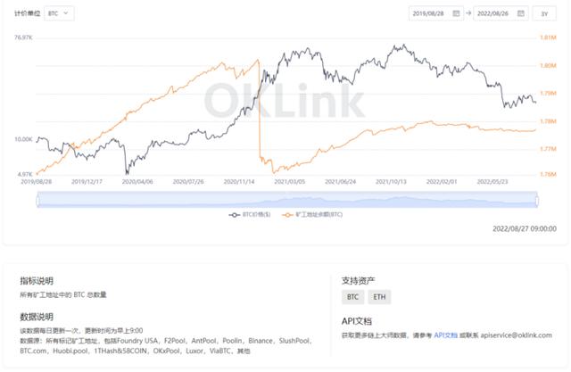
Task: Click the 2021/03/05 x-axis date marker
Action: (x=289, y=181)
